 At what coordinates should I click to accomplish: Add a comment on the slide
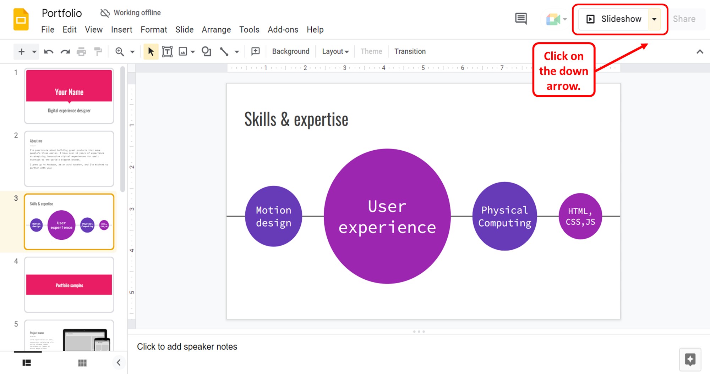point(255,51)
